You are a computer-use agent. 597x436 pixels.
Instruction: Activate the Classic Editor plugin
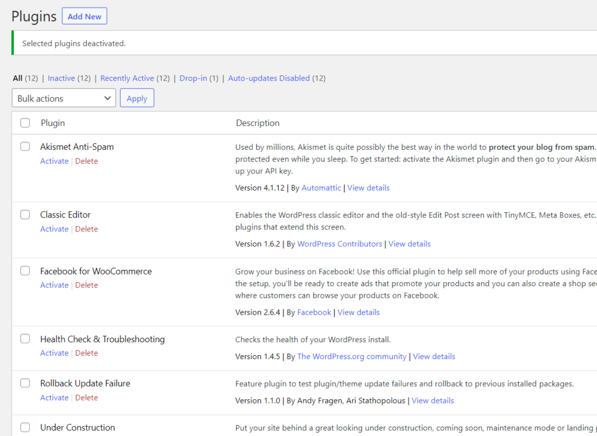[54, 229]
